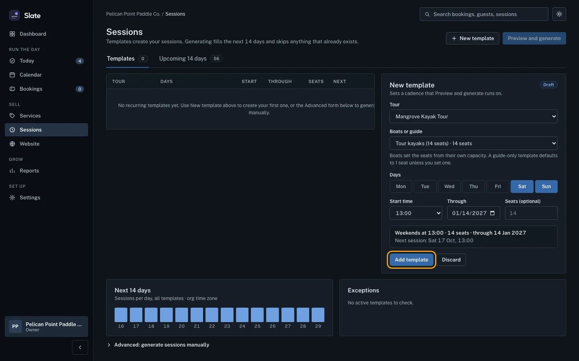Click the search magnifier icon
This screenshot has height=361, width=579.
point(427,14)
